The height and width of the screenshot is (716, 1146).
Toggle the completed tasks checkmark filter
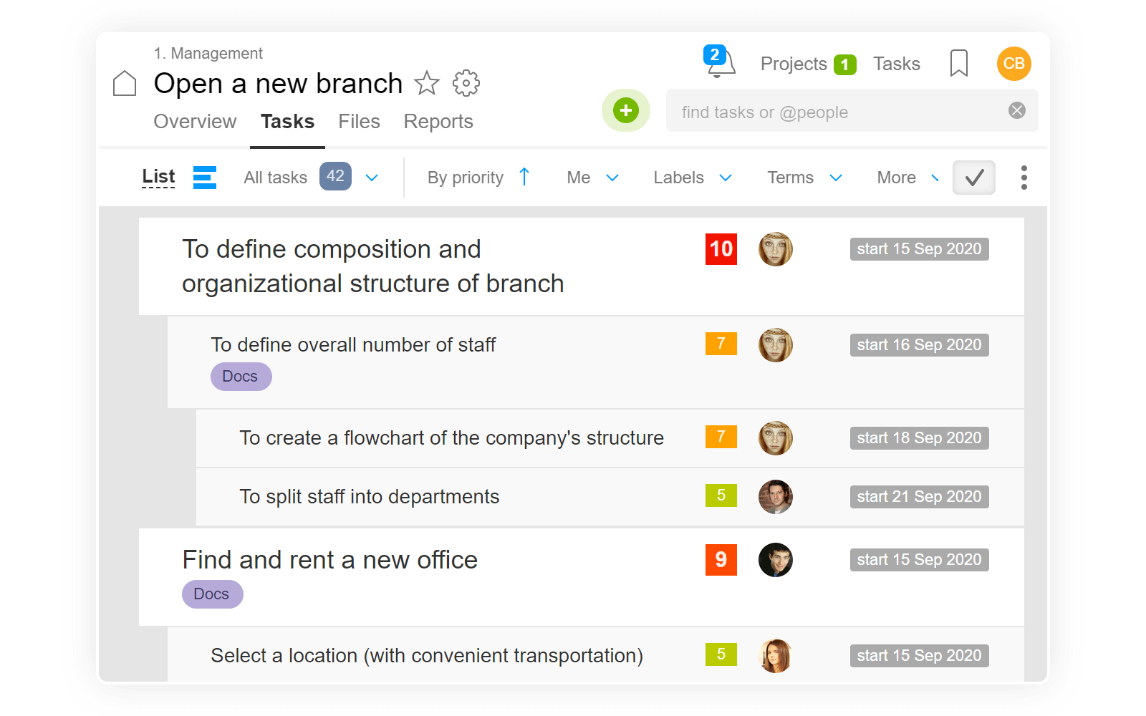pyautogui.click(x=973, y=178)
